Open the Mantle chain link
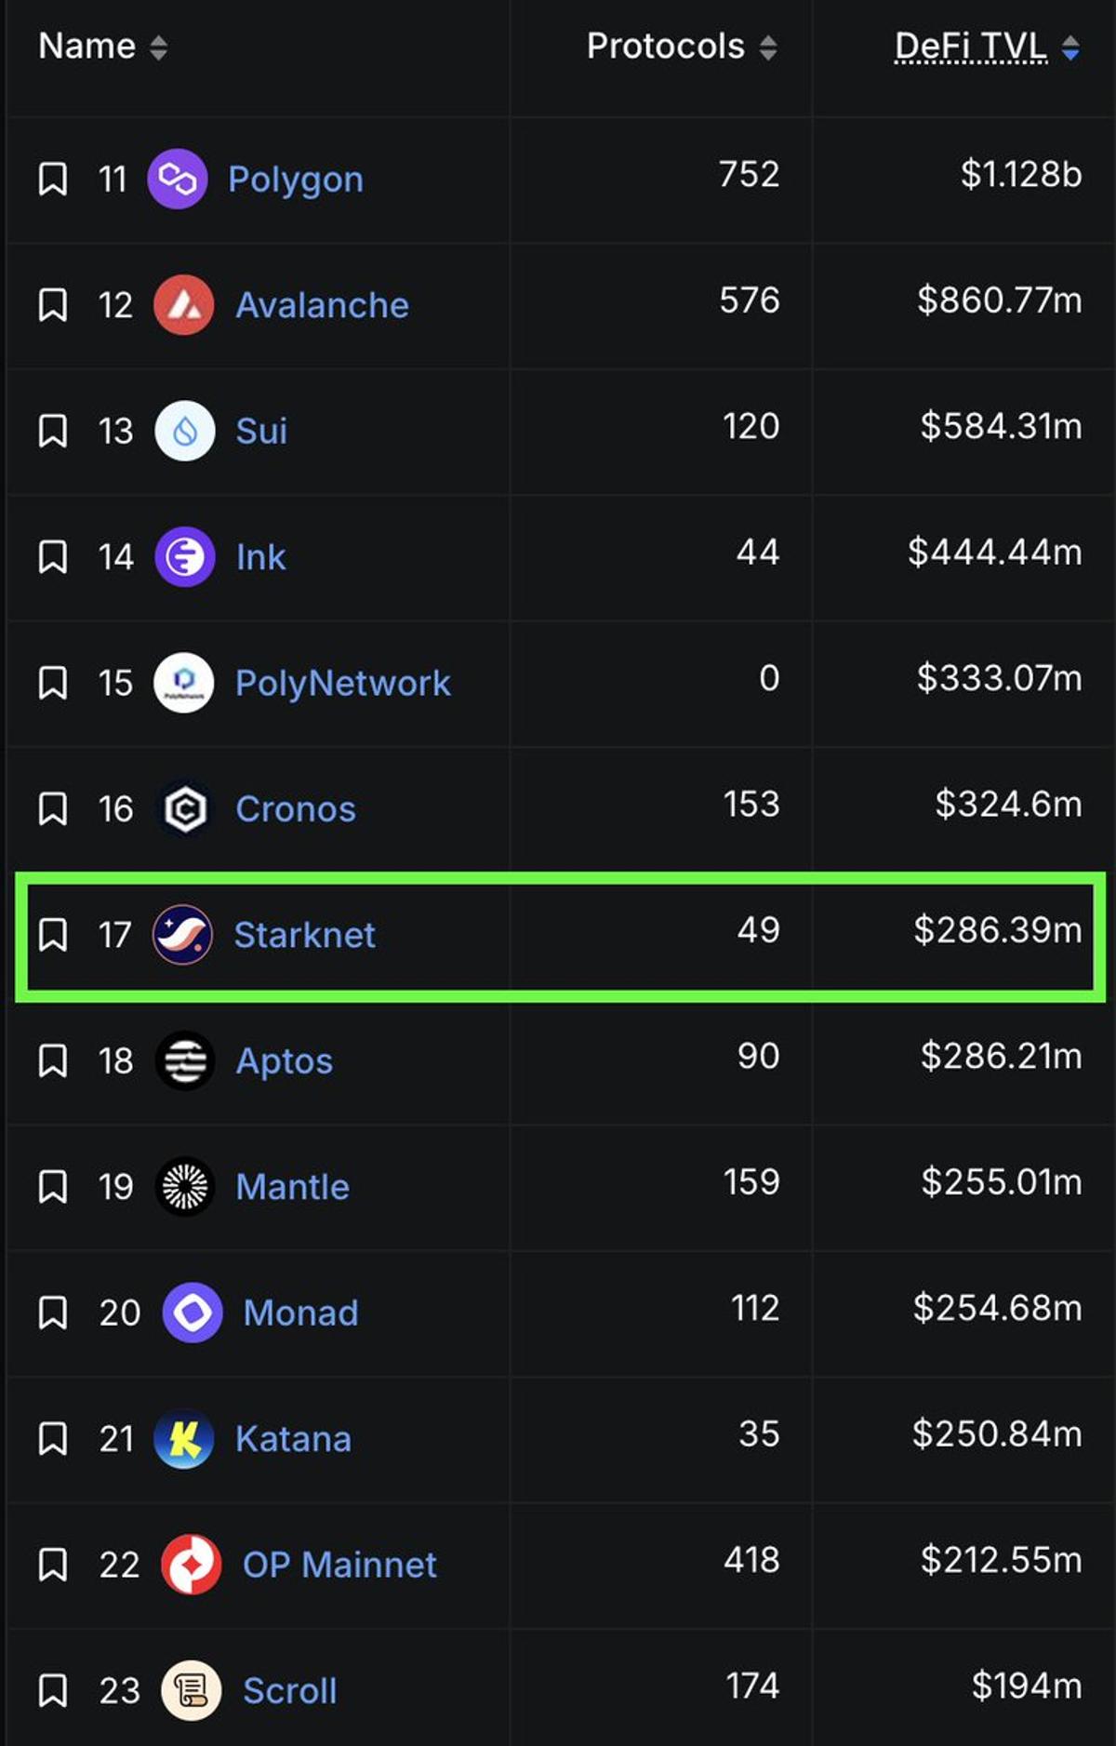This screenshot has width=1116, height=1746. point(292,1187)
